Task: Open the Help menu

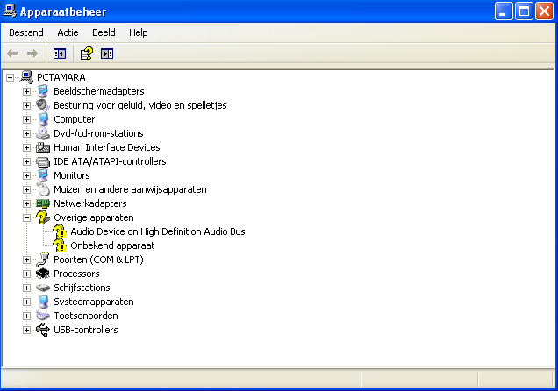Action: coord(138,32)
